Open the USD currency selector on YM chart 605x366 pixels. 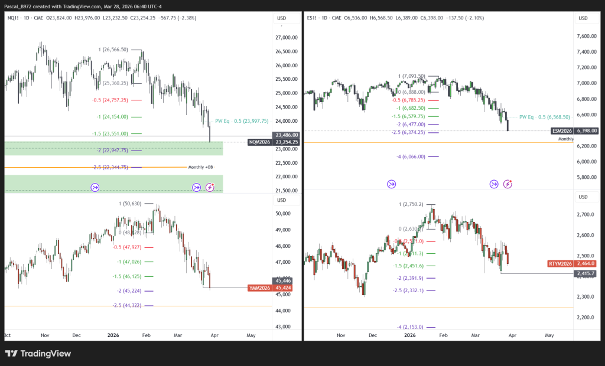[282, 200]
